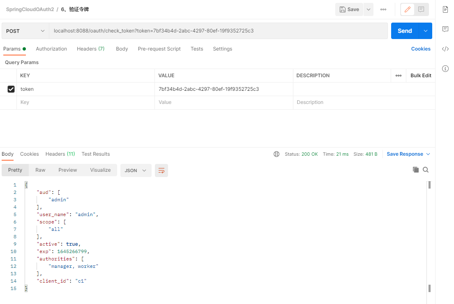Open the JSON format dropdown
This screenshot has height=304, width=454.
coord(136,170)
